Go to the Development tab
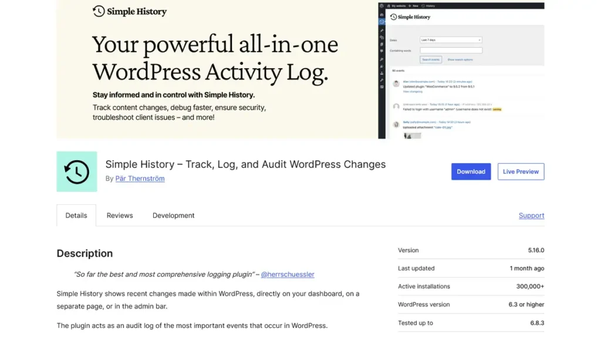The width and height of the screenshot is (601, 338). pyautogui.click(x=173, y=215)
